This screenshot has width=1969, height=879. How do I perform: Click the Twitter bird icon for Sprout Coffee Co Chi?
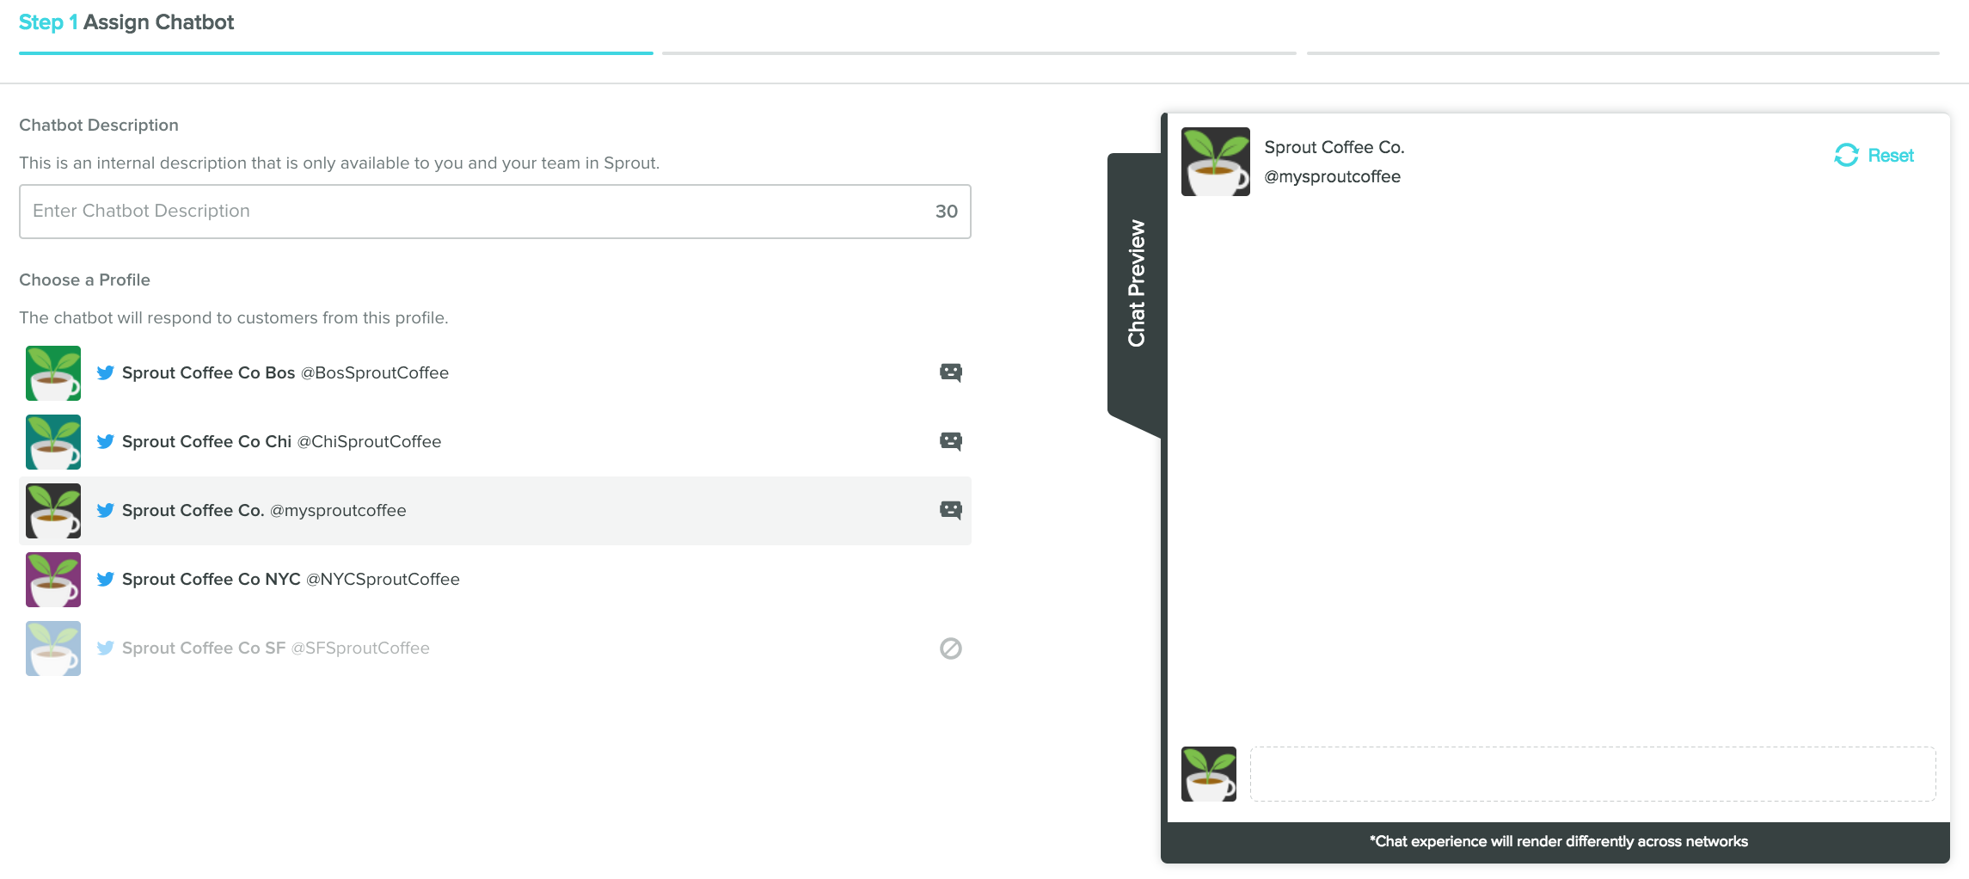tap(105, 441)
